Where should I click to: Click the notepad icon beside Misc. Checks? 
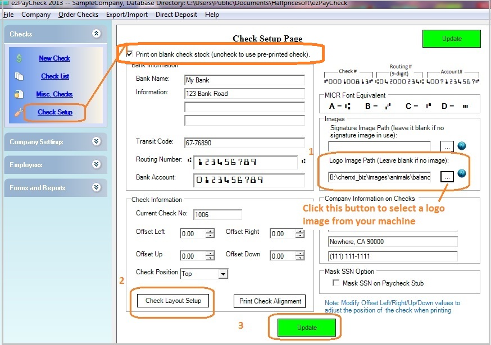pos(19,94)
